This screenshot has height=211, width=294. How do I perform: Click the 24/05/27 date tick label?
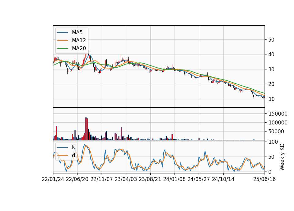199,179
